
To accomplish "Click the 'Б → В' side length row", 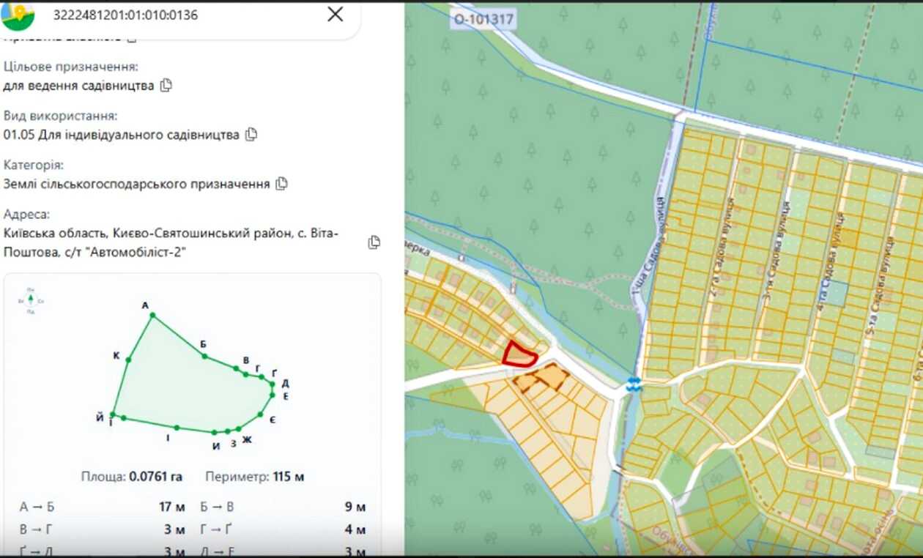I will click(283, 507).
